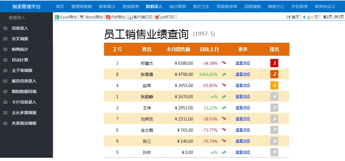This screenshot has height=161, width=345.
Task: Click the 本月销售额 column header
Action: click(x=178, y=49)
